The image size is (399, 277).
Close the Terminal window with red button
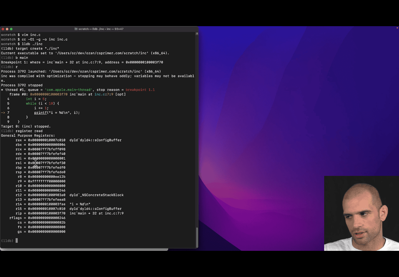tap(3, 29)
